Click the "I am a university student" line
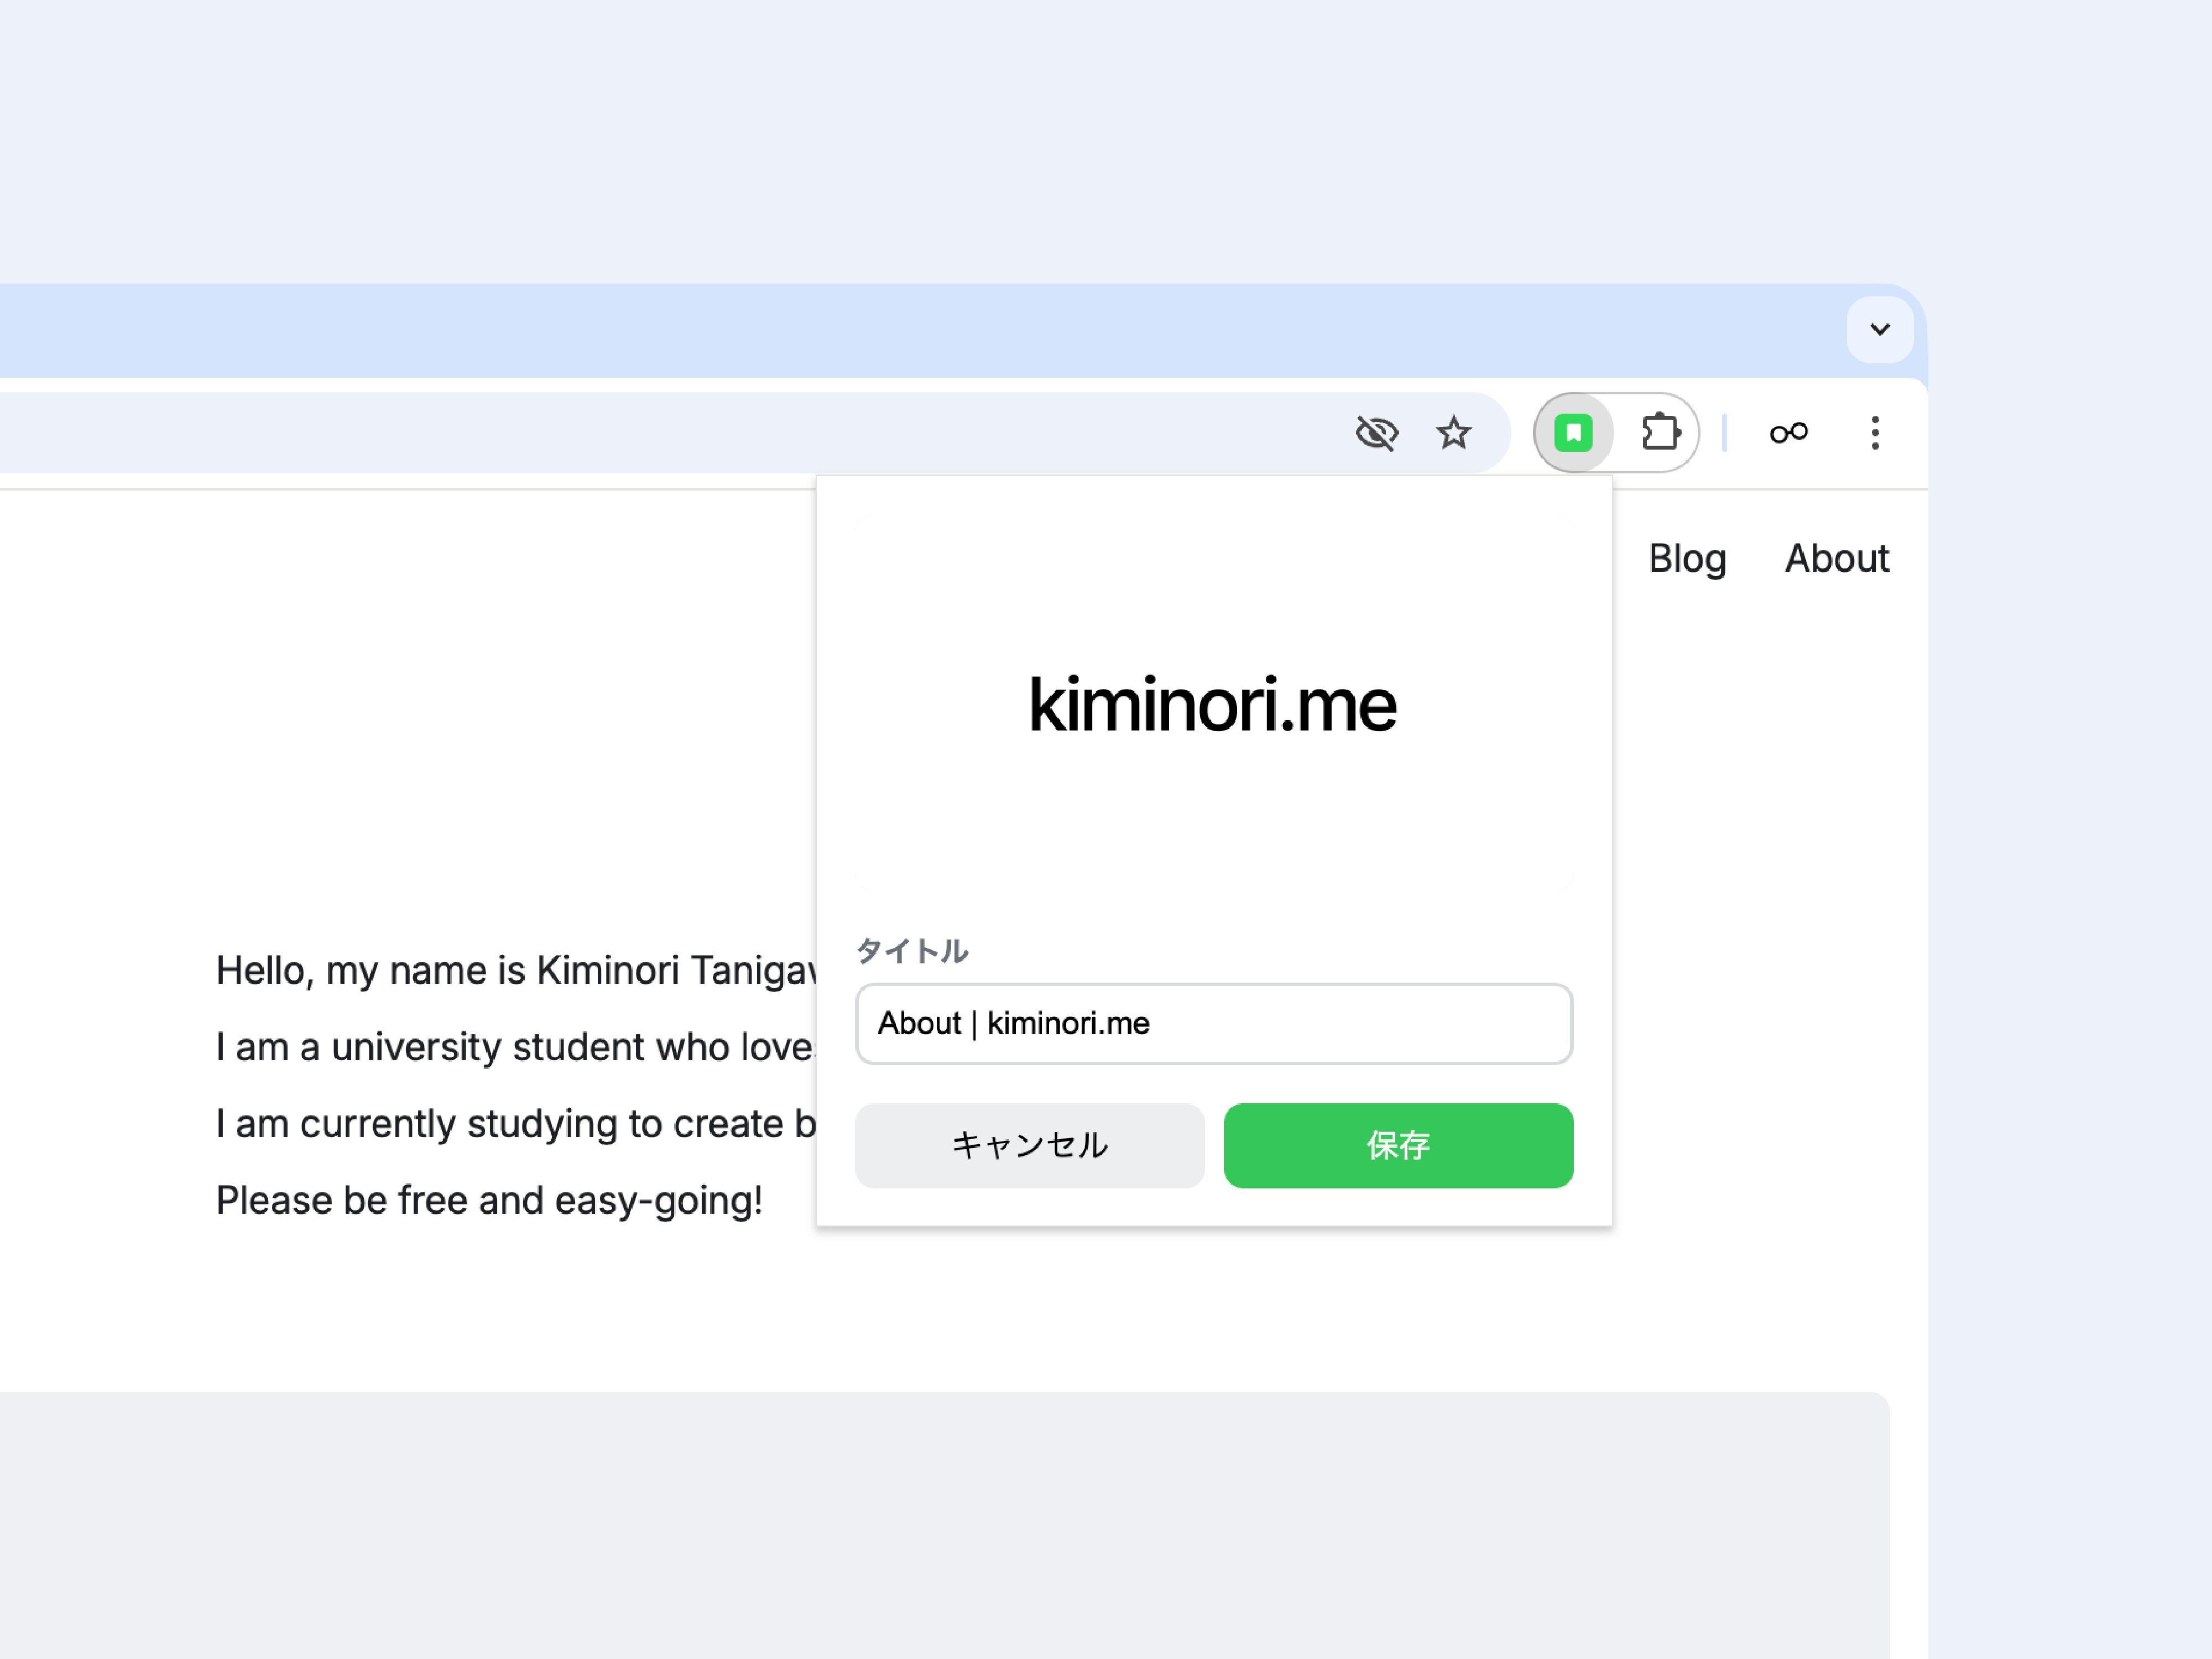Screen dimensions: 2212x1659 tap(515, 1047)
